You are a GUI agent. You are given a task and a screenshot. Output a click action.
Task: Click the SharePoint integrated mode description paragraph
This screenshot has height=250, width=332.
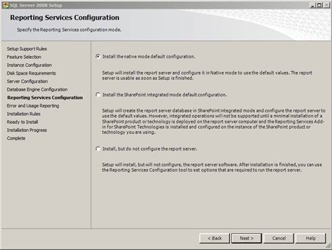point(214,121)
